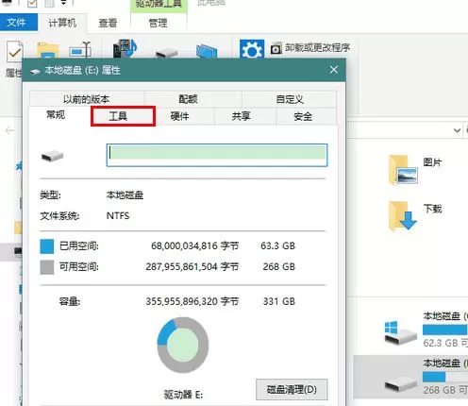468x406 pixels.
Task: Open the Pictures folder icon
Action: pos(403,170)
